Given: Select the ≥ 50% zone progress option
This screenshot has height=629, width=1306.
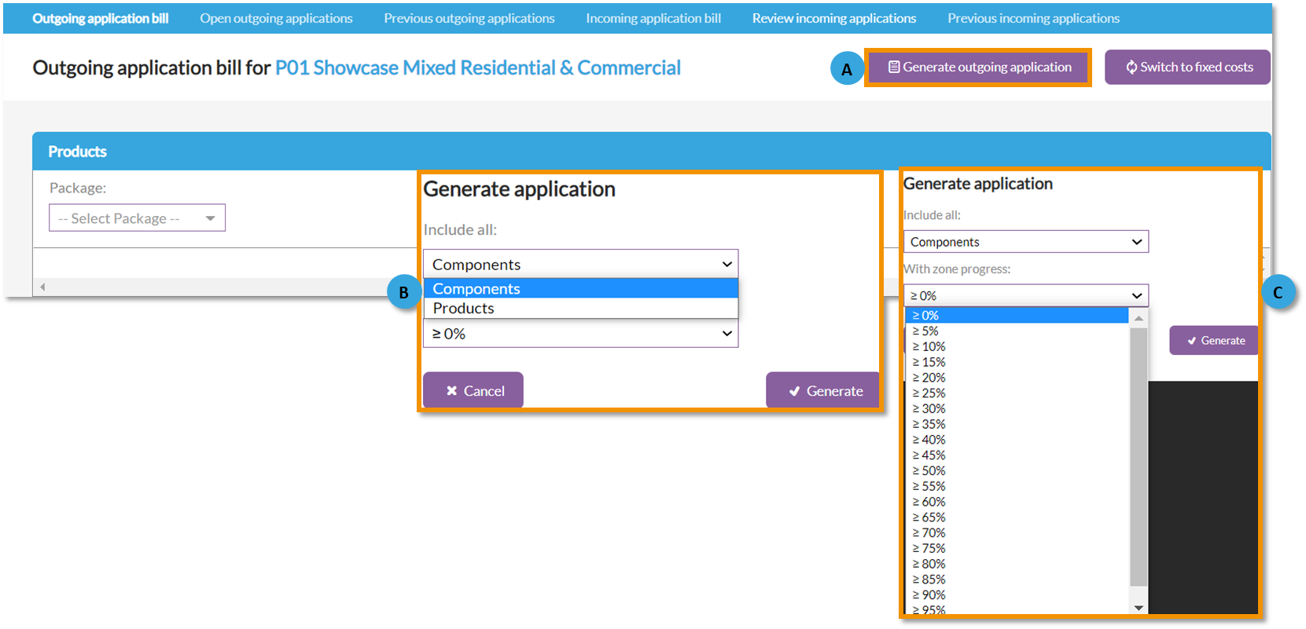Looking at the screenshot, I should [929, 471].
